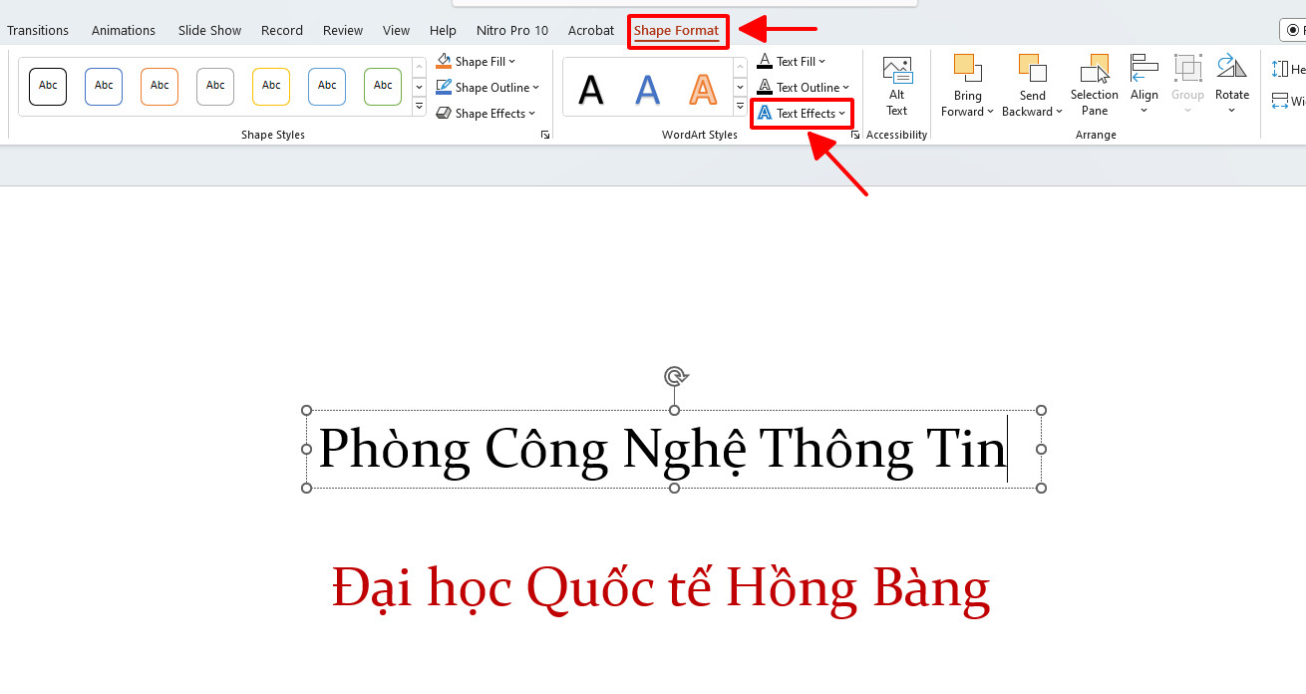Open the Selection Pane
1306x694 pixels.
[1095, 88]
